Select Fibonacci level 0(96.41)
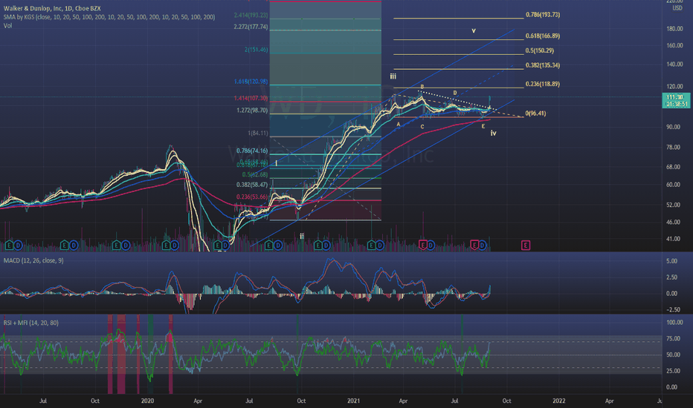This screenshot has height=408, width=693. 535,113
